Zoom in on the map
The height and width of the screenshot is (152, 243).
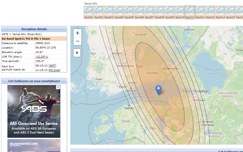(x=77, y=33)
